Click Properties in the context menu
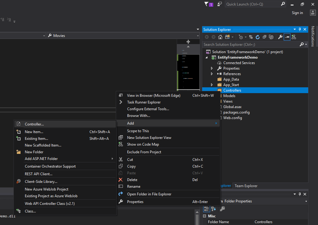Image resolution: width=318 pixels, height=225 pixels. (x=168, y=202)
